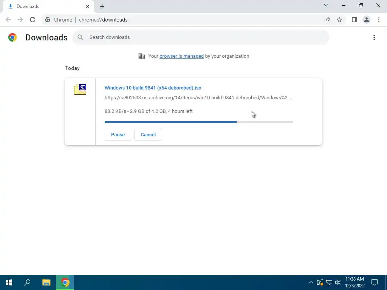Click the browser forward arrow
Viewport: 387px width, 290px height.
pyautogui.click(x=20, y=20)
